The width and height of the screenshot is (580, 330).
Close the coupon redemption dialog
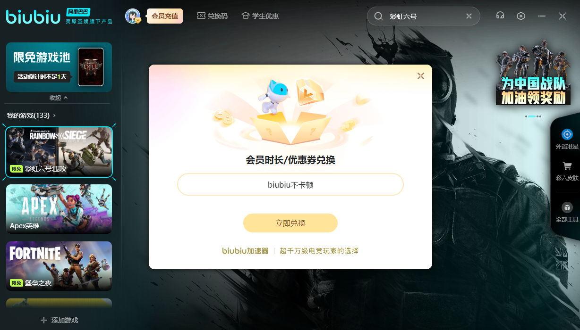pyautogui.click(x=421, y=76)
